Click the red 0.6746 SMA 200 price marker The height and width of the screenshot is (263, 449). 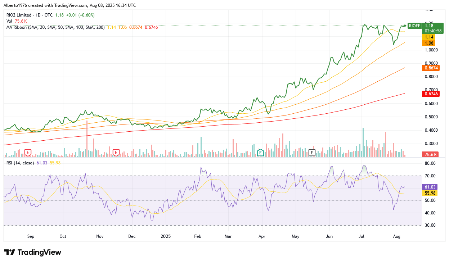(431, 94)
